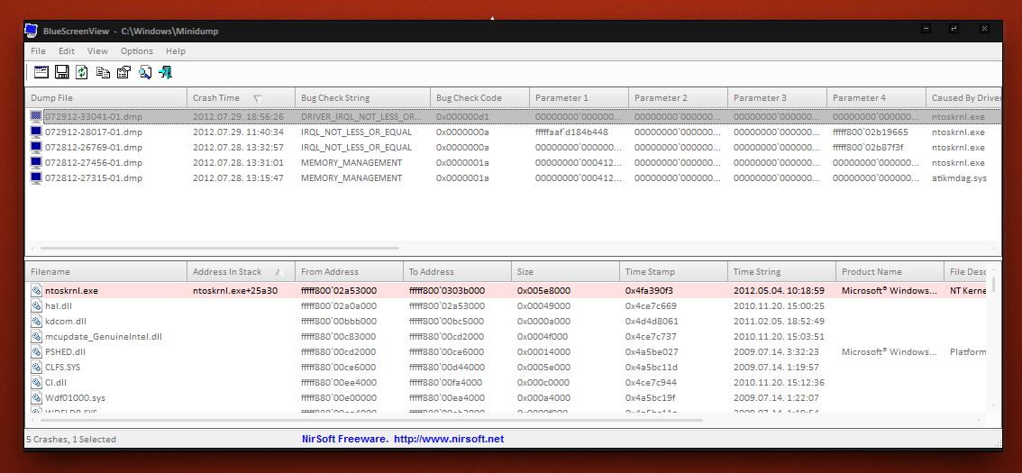Click the time string 2012.05.04. 10:18:59

pos(779,291)
